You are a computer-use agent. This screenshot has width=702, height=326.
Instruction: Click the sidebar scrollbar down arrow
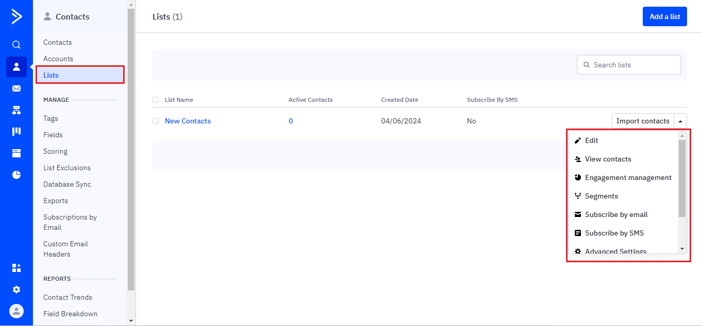[x=131, y=321]
